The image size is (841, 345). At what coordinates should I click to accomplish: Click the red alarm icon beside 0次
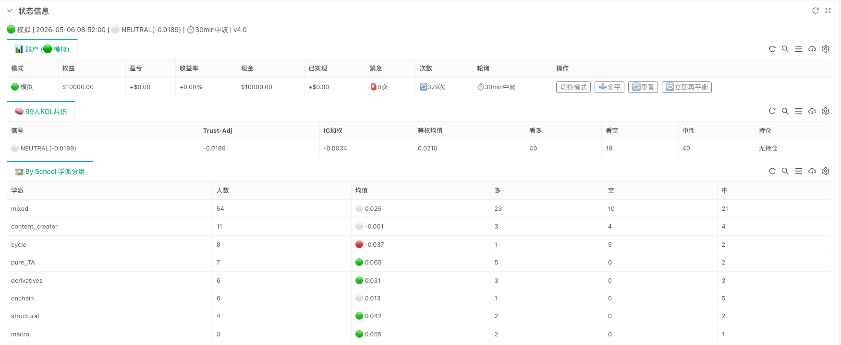click(x=373, y=87)
